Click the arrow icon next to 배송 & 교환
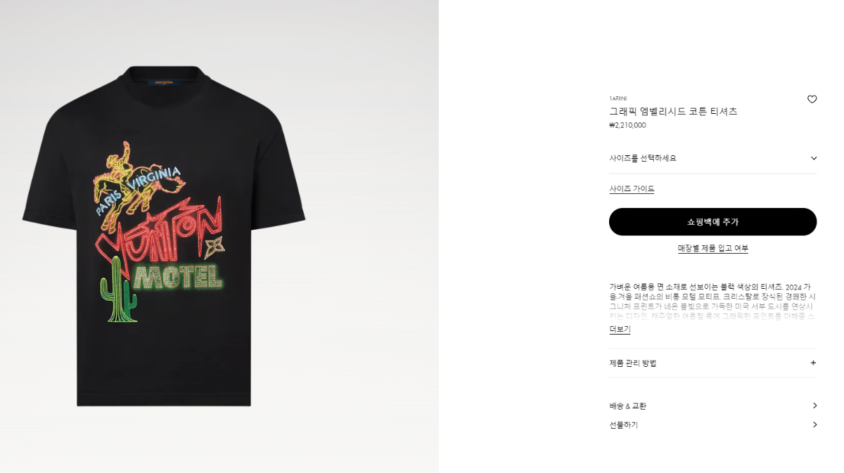The height and width of the screenshot is (473, 844). 814,406
